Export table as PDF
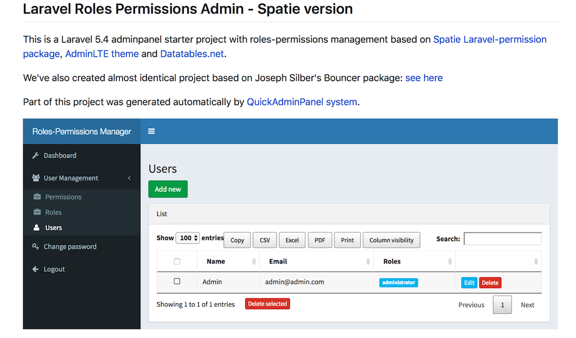Image resolution: width=576 pixels, height=338 pixels. point(320,240)
